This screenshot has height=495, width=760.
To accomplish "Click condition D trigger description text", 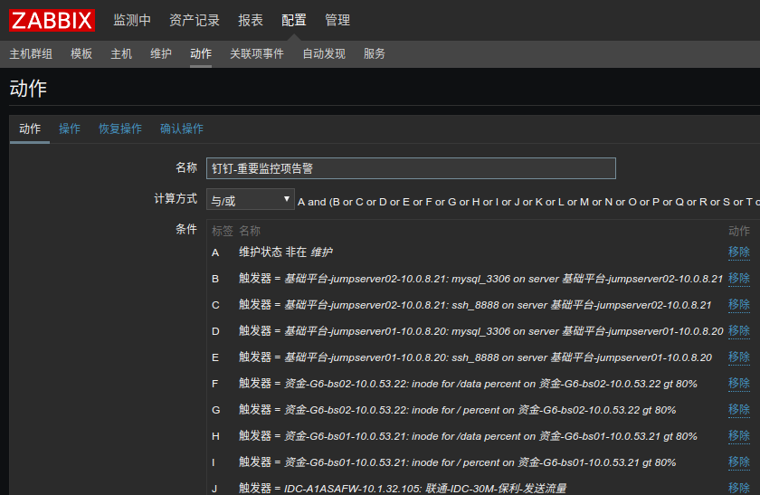I will 480,331.
